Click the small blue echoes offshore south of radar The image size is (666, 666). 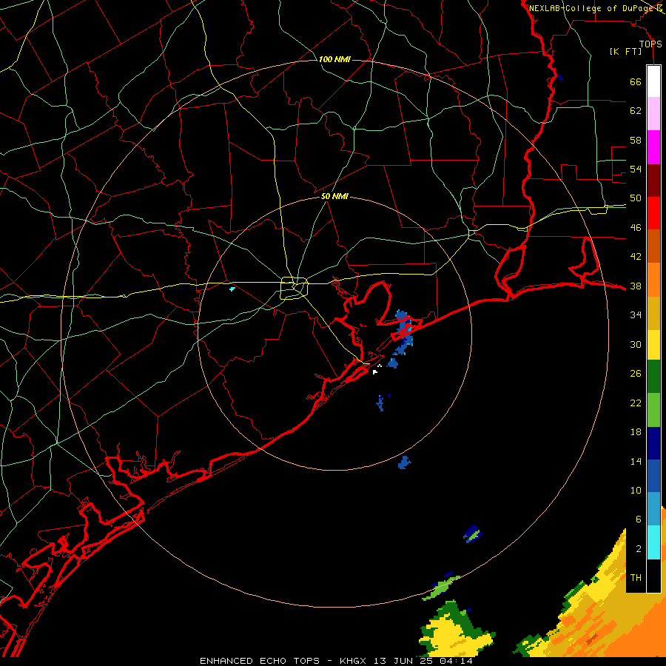tap(381, 403)
